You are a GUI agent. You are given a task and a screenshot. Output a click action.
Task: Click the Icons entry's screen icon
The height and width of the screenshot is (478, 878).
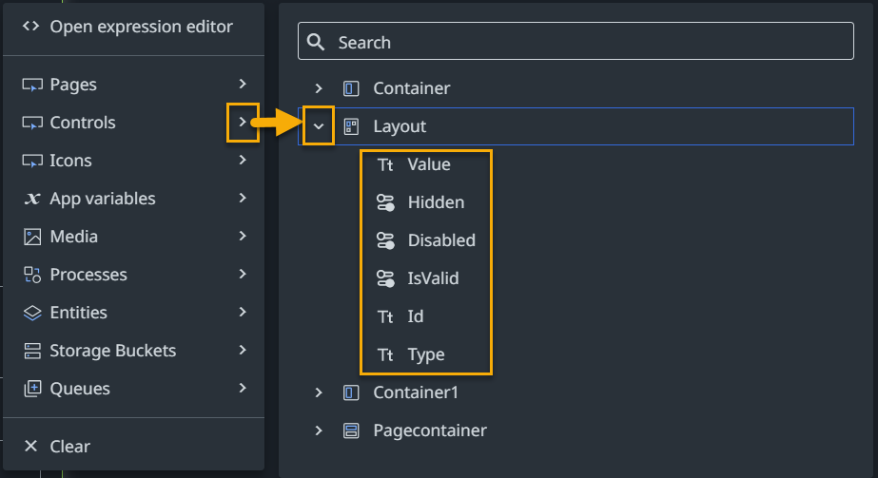(32, 161)
